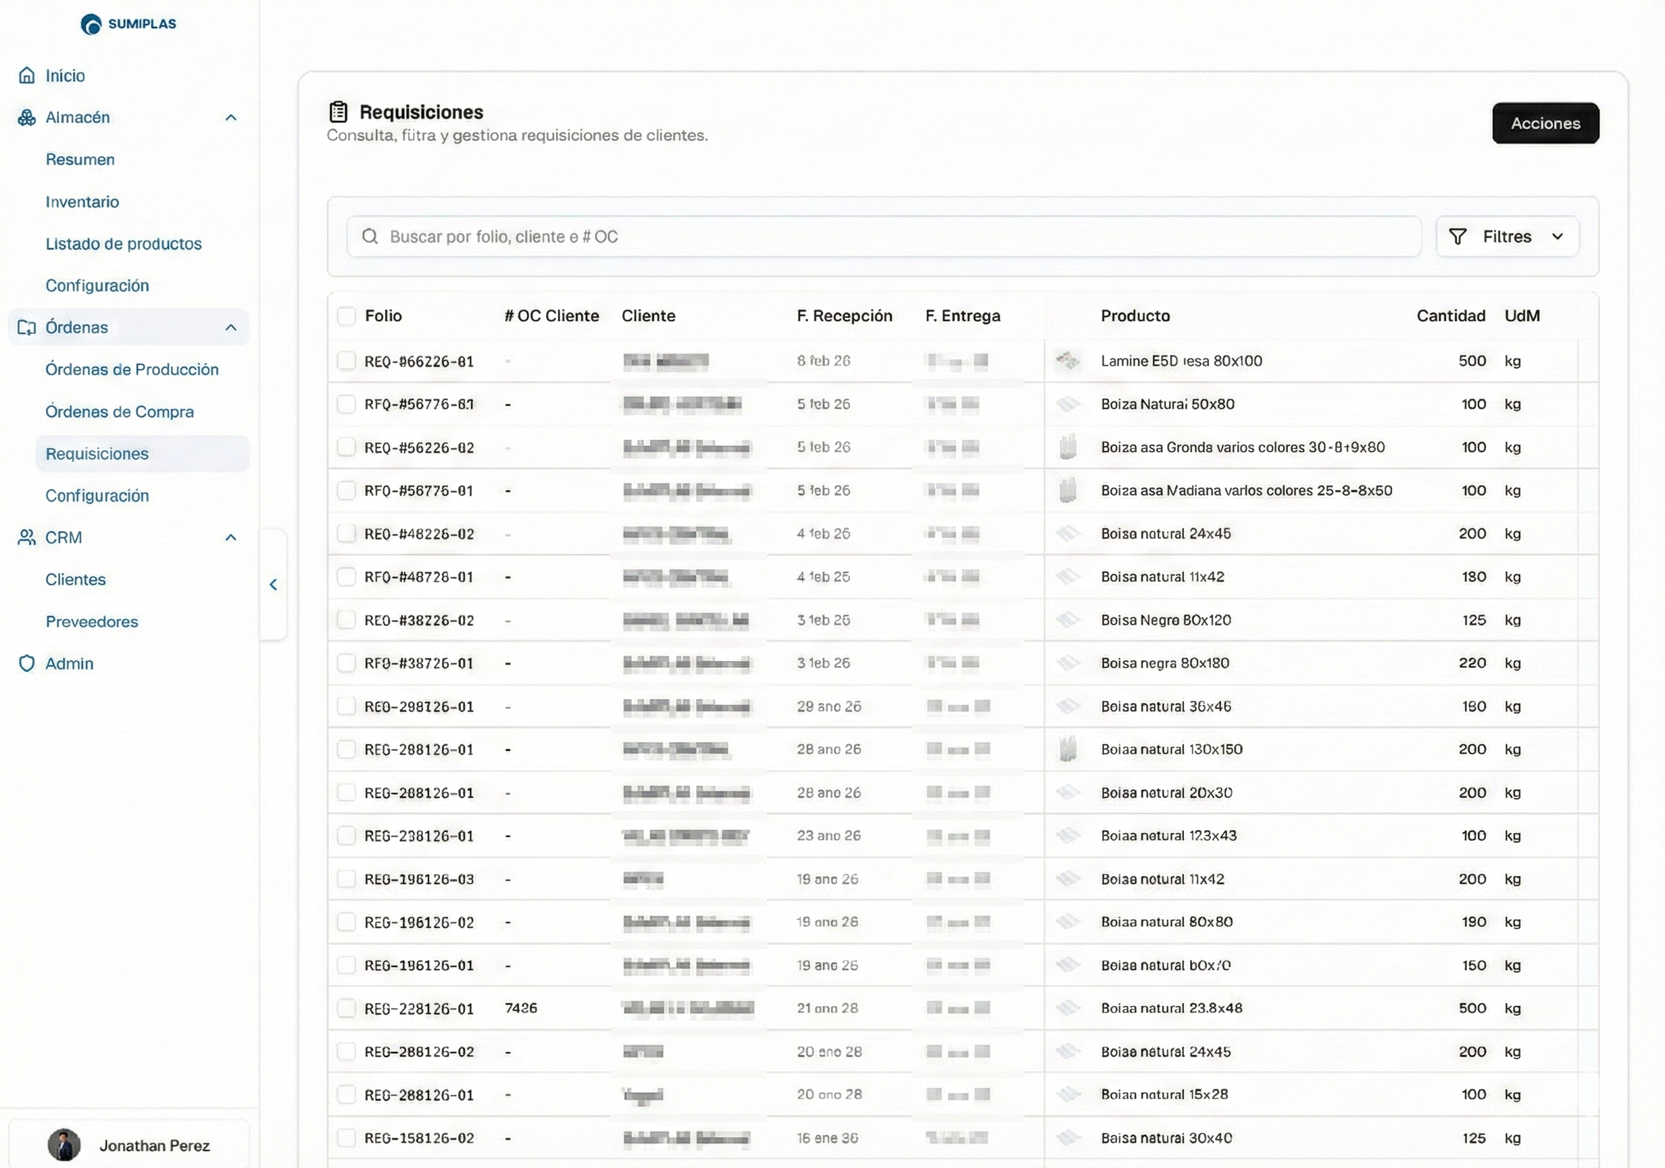
Task: Select the row with Boisa Negra 80x120
Action: 347,620
